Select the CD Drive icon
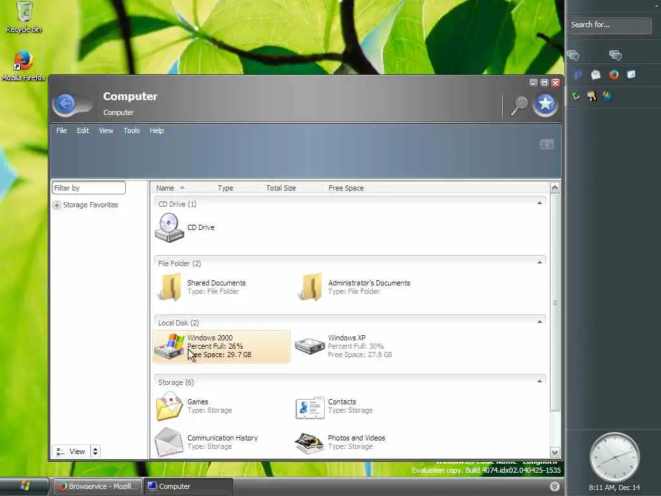The image size is (661, 496). coord(169,227)
